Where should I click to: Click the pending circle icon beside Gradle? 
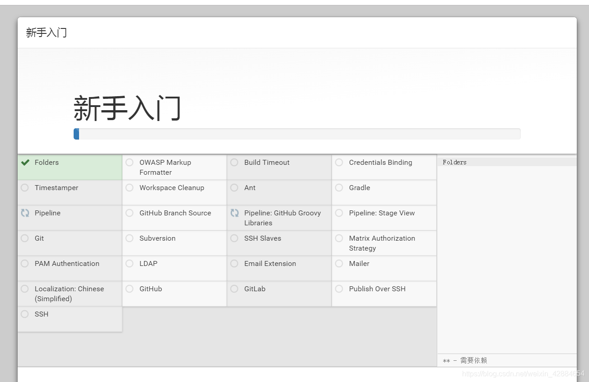pos(339,188)
